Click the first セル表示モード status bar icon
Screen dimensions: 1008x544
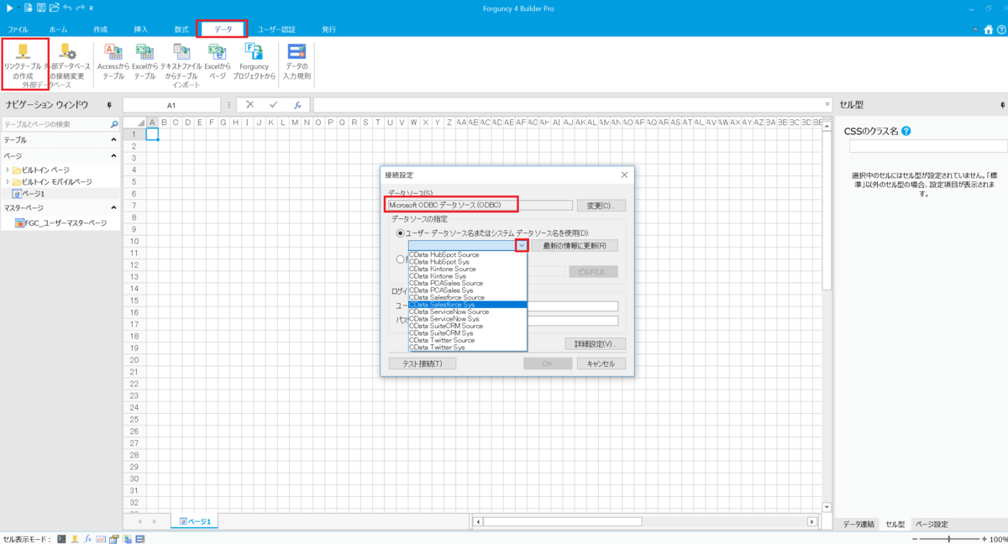(x=62, y=539)
